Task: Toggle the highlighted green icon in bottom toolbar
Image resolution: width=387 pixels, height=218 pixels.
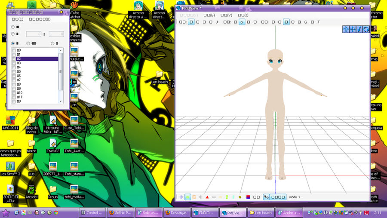Action: [188, 197]
